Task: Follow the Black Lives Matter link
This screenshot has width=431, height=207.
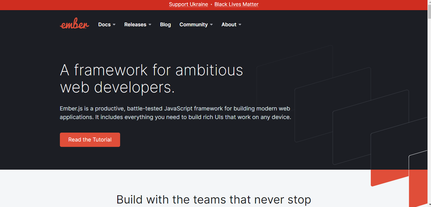Action: point(236,4)
